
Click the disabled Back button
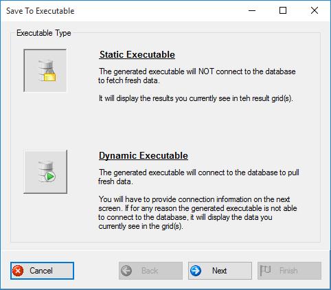click(150, 271)
